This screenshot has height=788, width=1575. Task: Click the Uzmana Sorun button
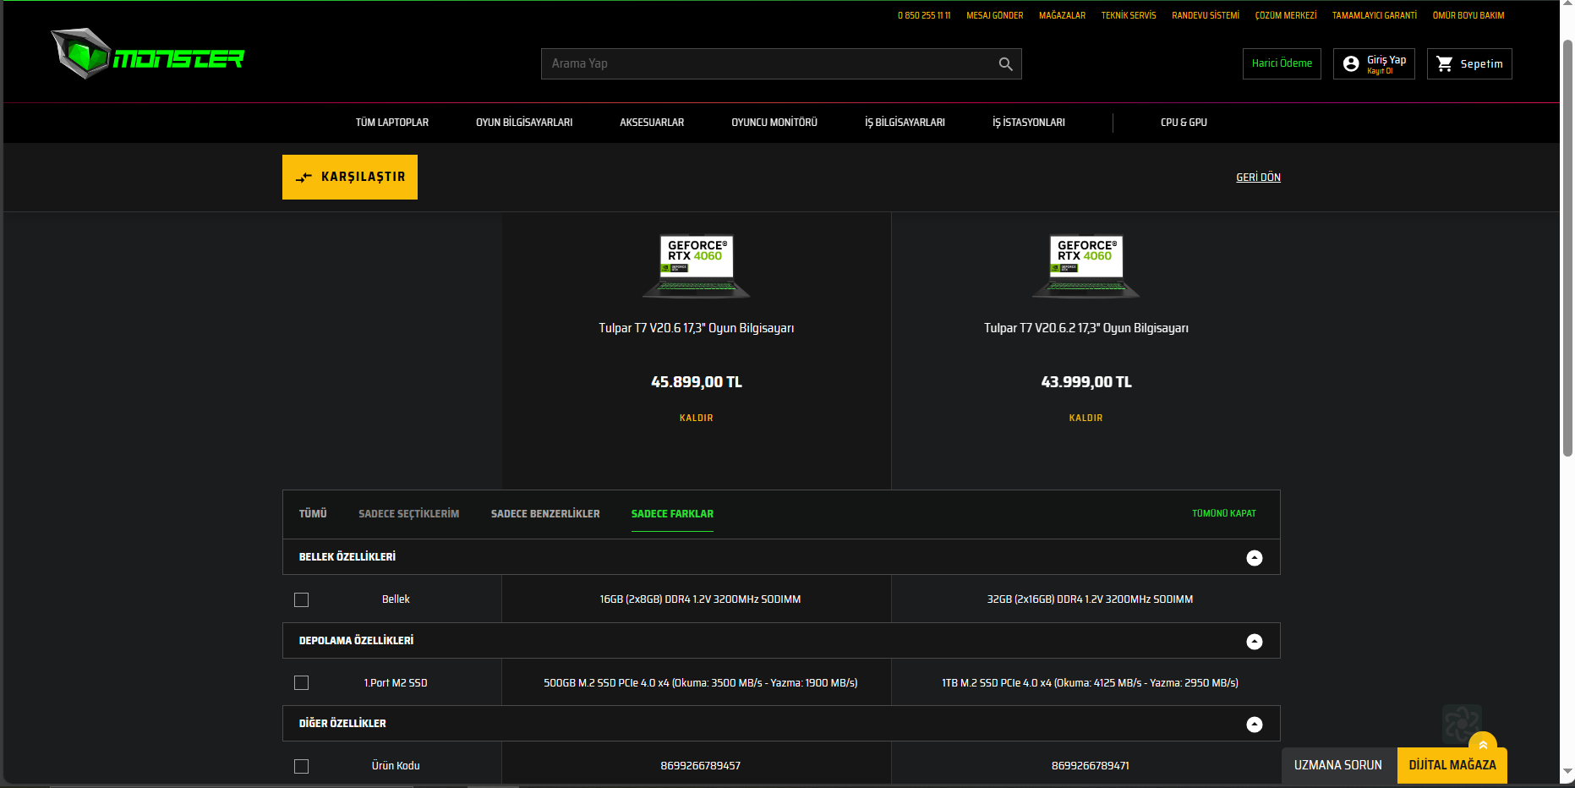[1338, 765]
